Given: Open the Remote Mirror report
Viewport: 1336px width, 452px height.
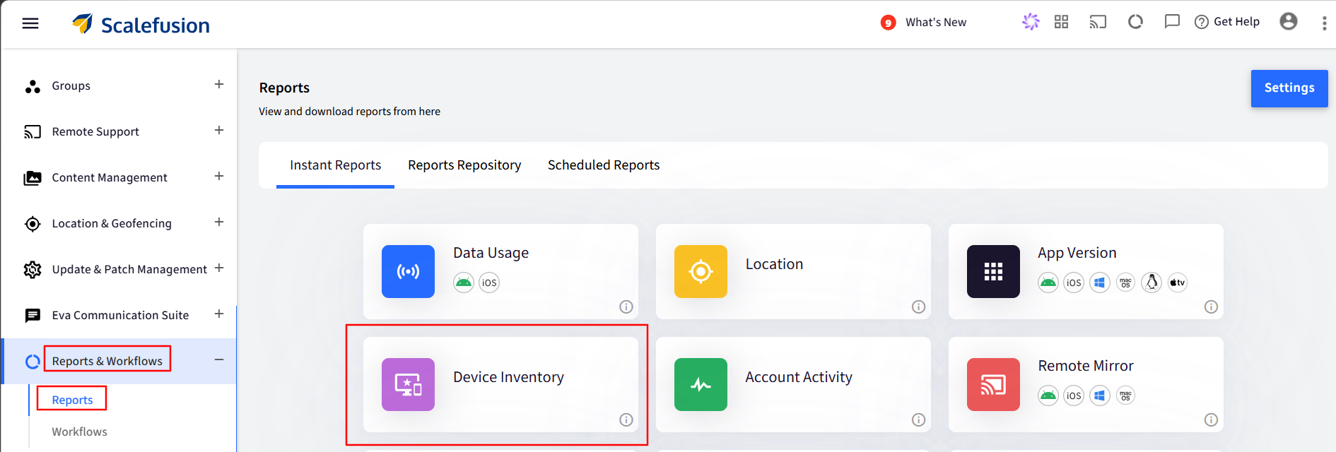Looking at the screenshot, I should tap(1086, 384).
